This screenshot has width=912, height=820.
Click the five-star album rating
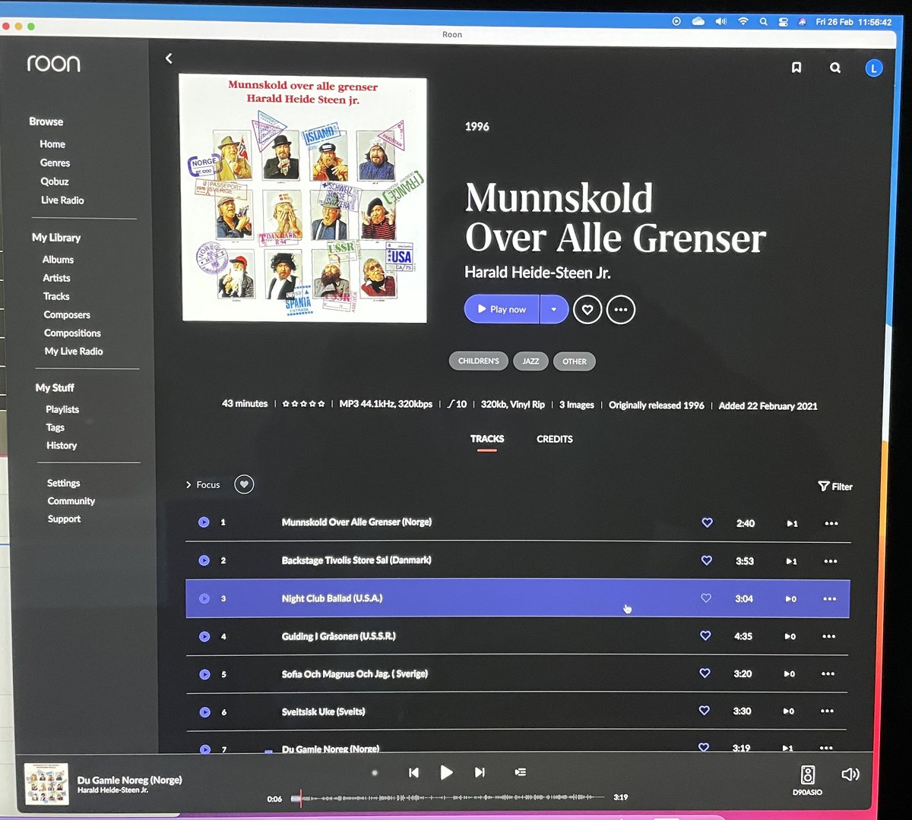pos(303,404)
